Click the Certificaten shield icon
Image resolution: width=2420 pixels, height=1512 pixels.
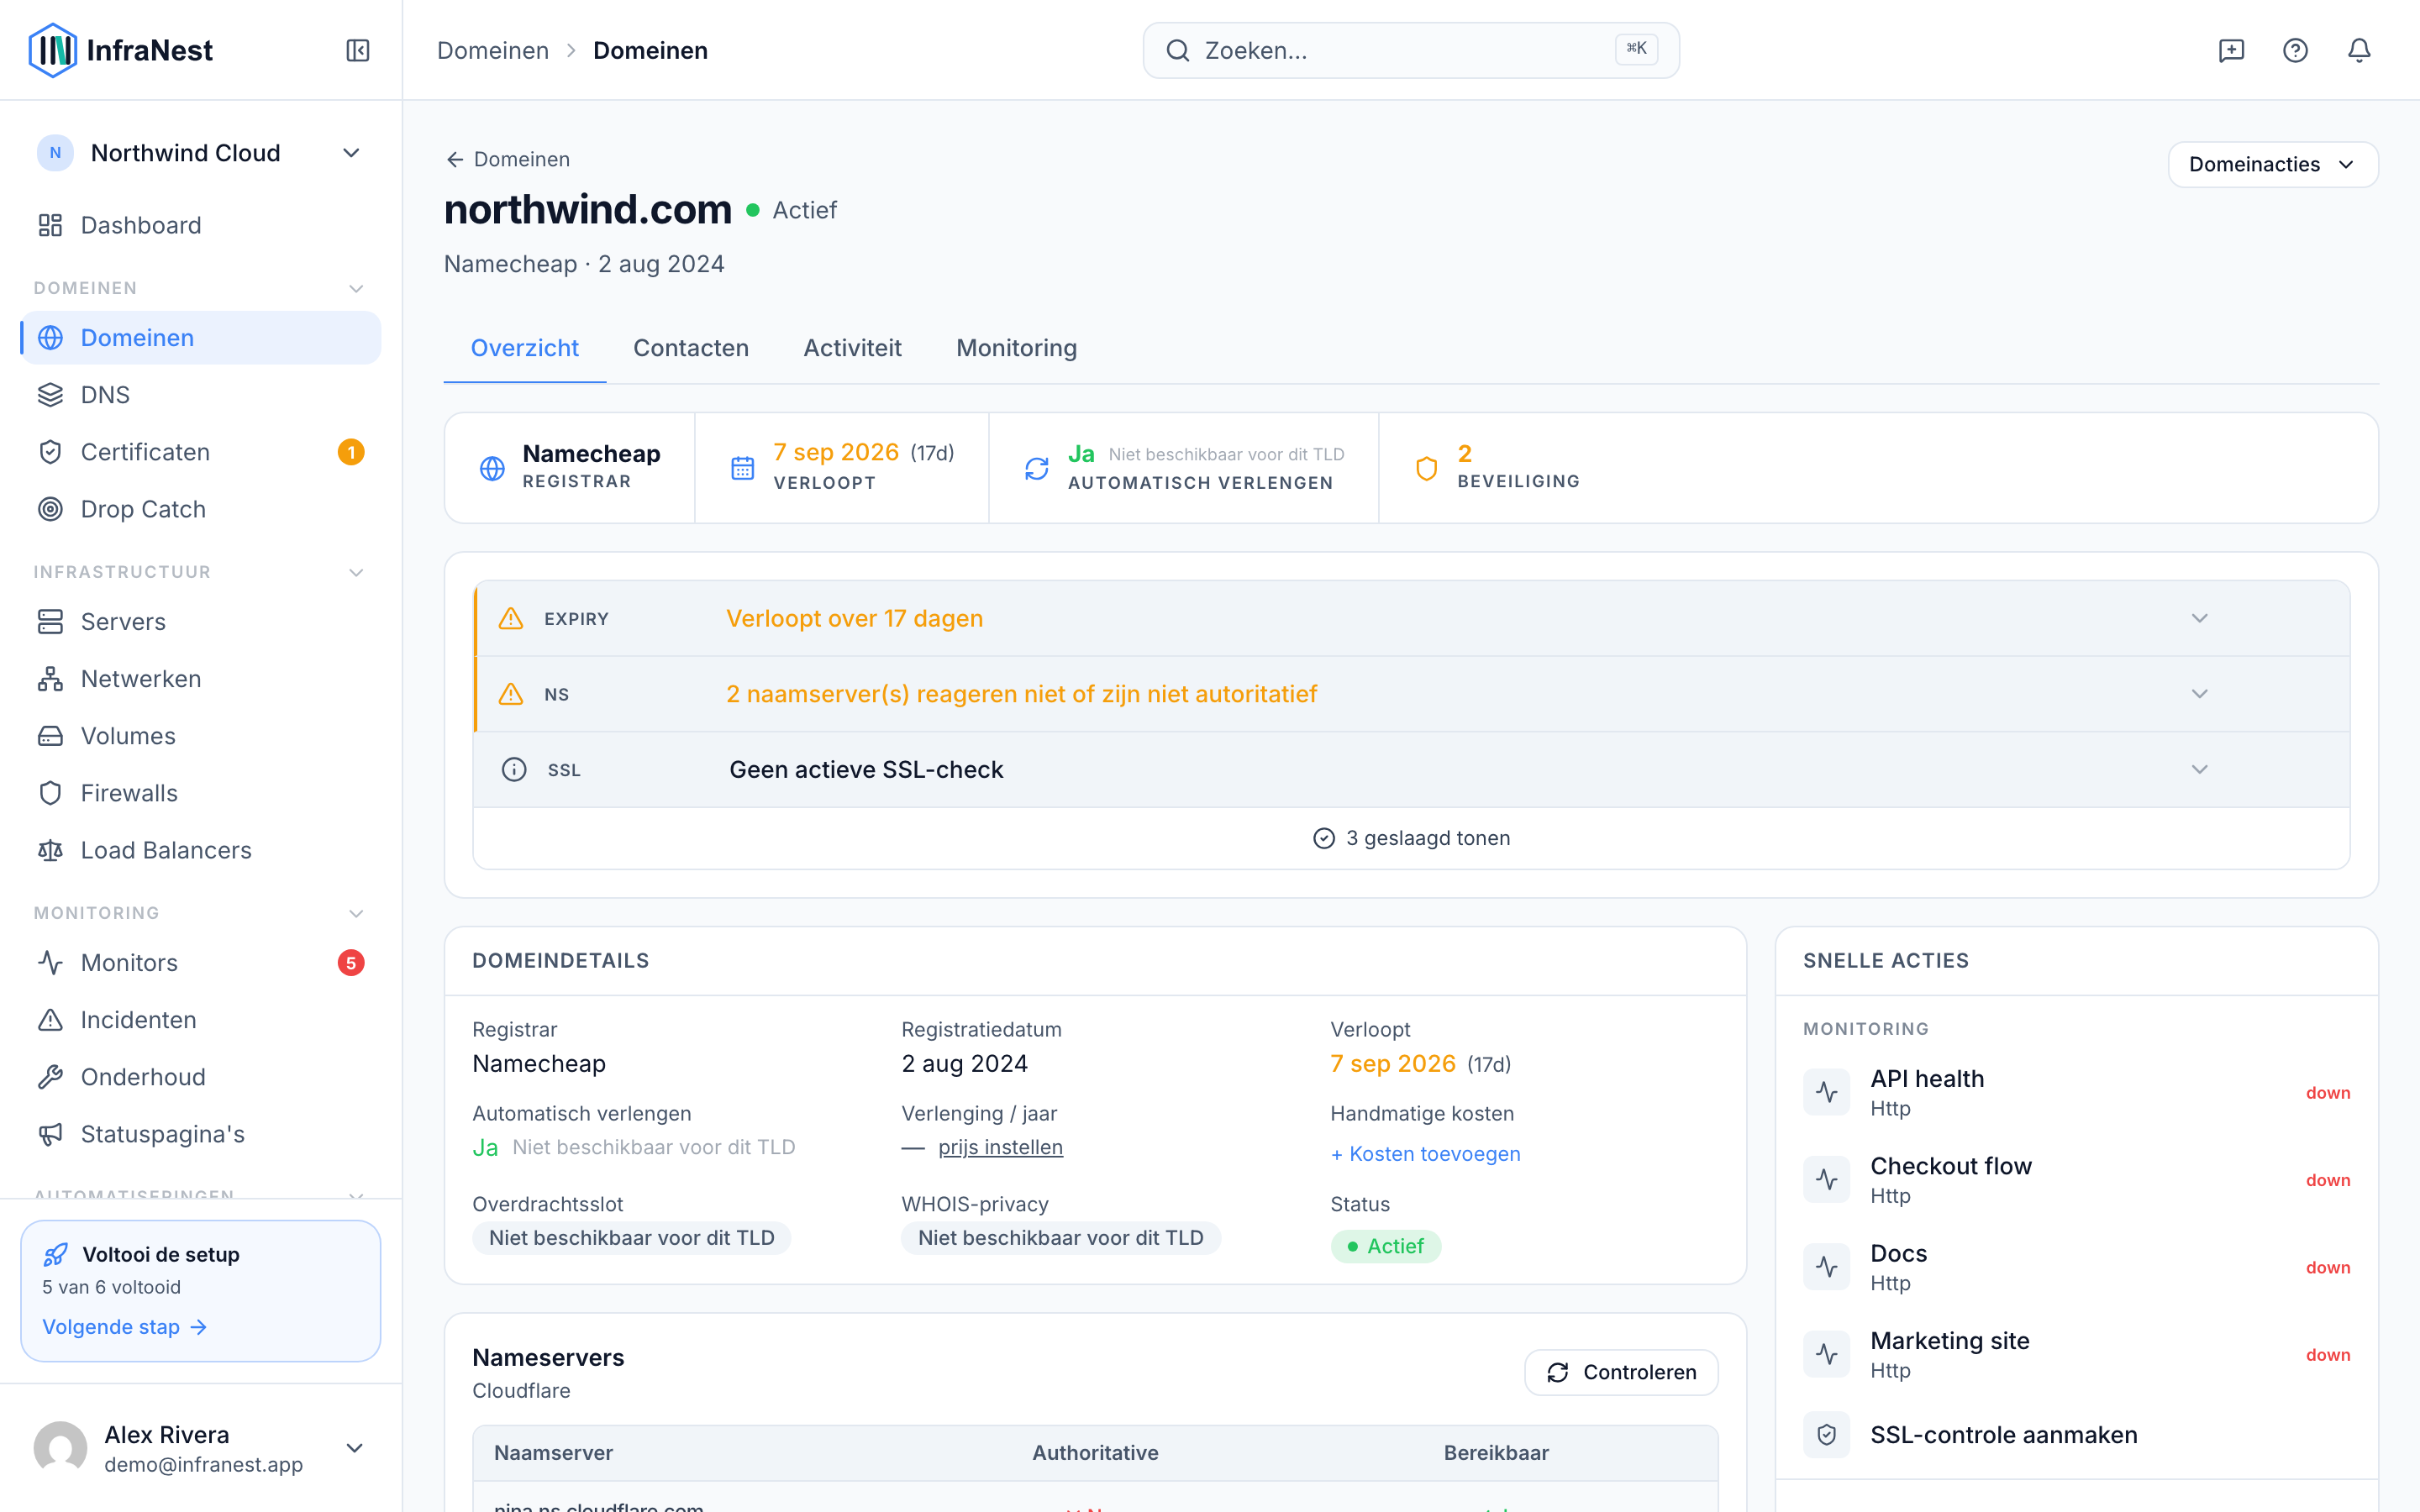pos(50,452)
